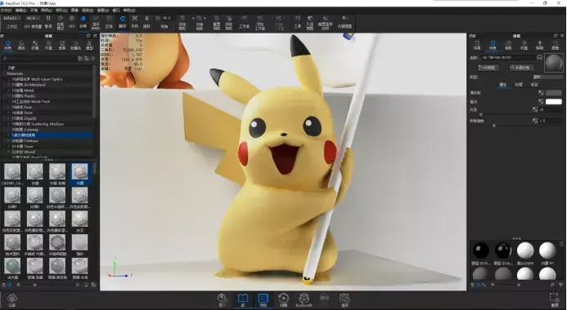Expand the 16 Paint folder arrow
Image resolution: width=567 pixels, height=310 pixels.
(x=9, y=113)
